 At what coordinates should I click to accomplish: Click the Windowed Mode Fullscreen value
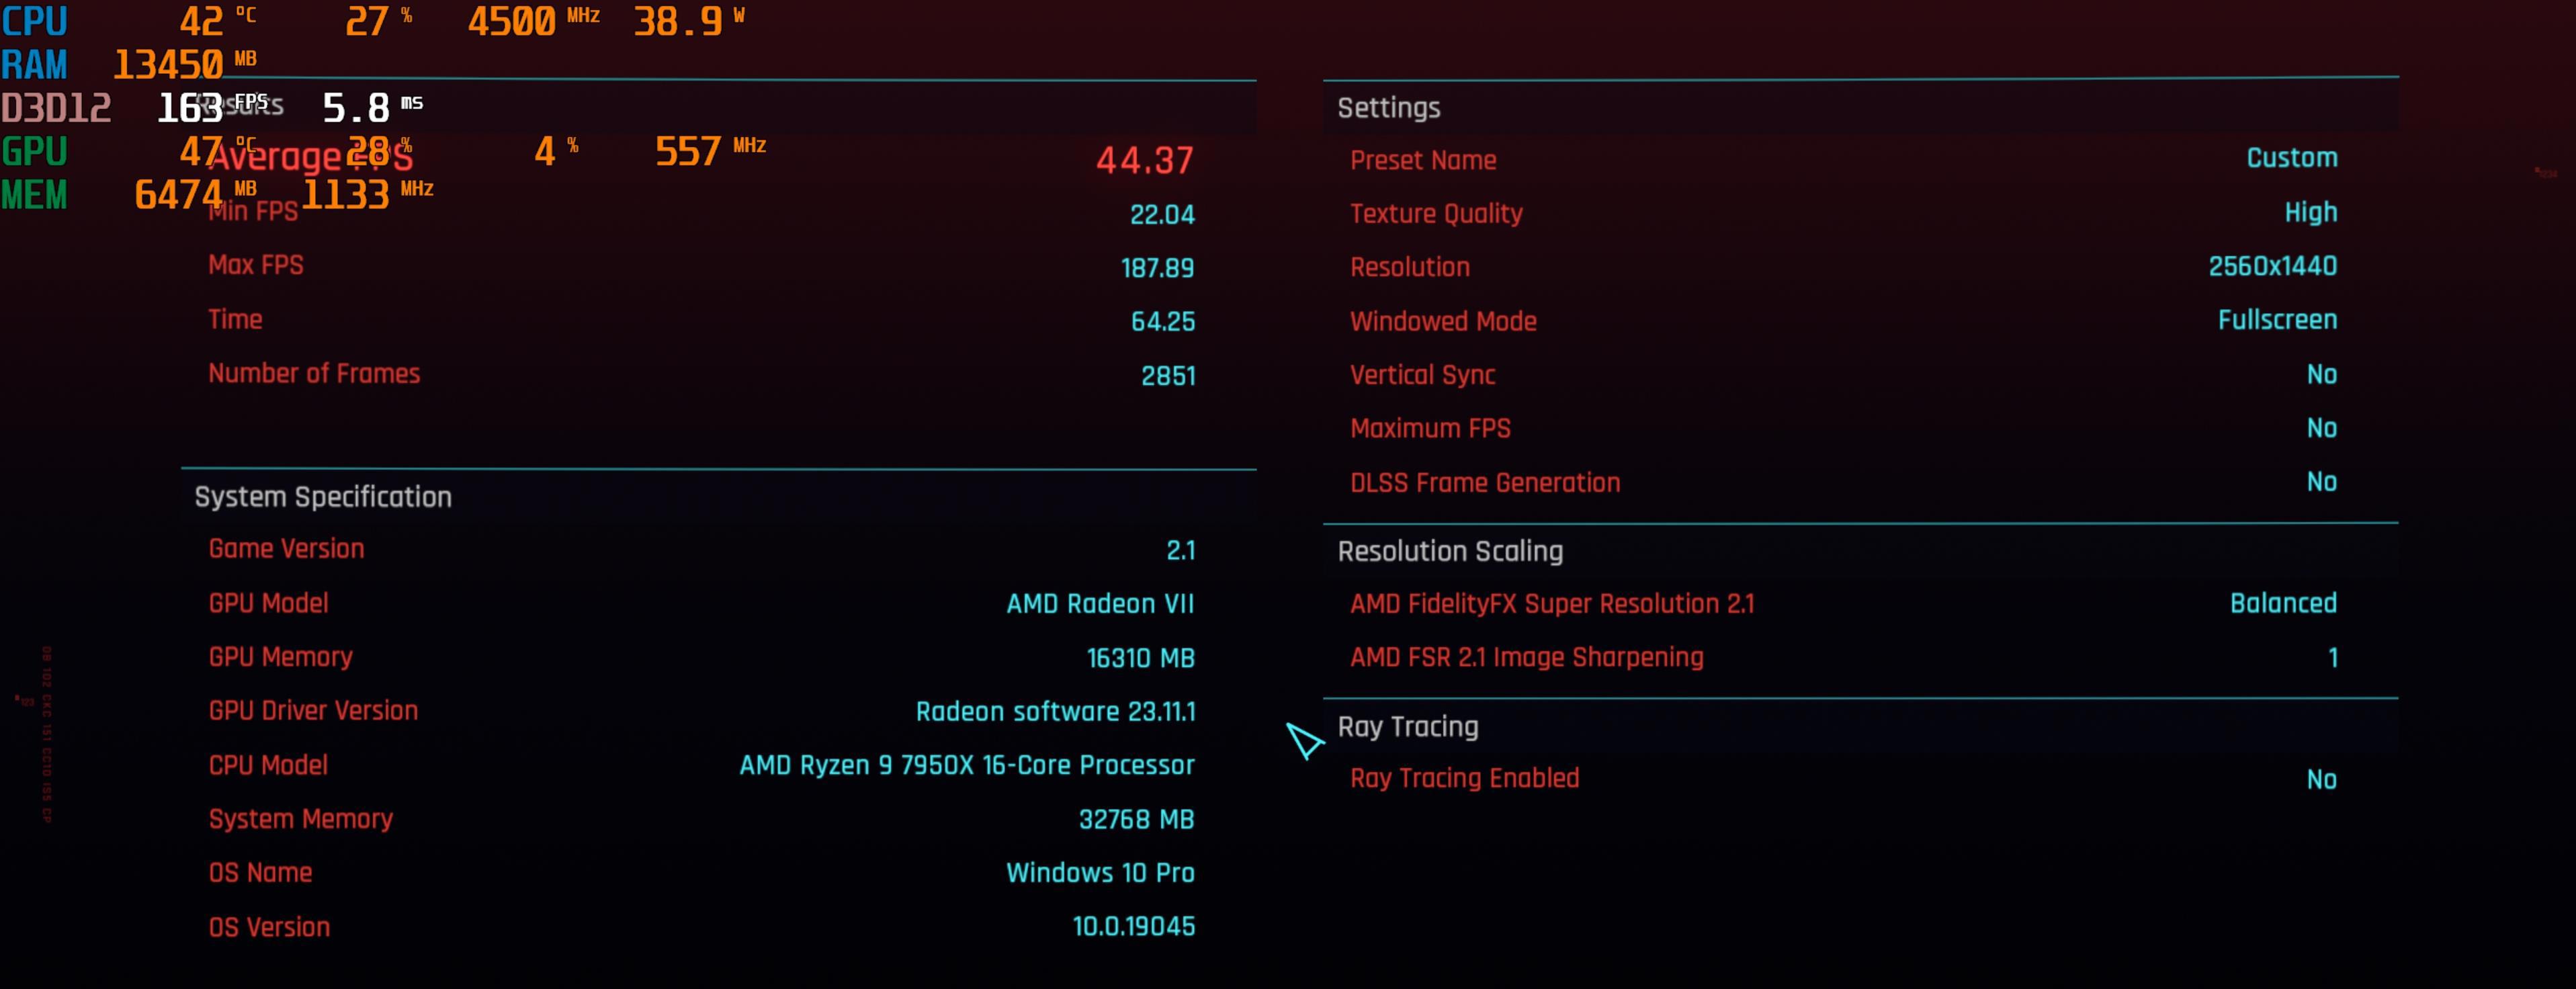[x=2277, y=320]
